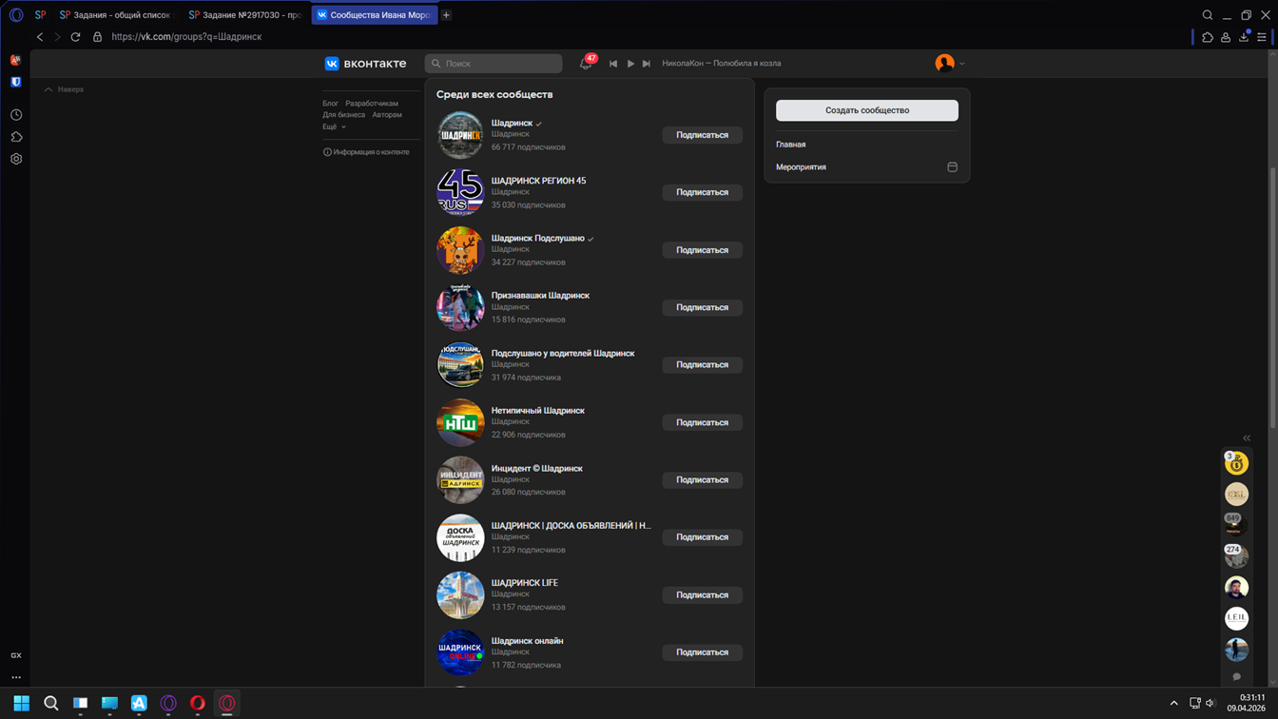Click the calendar icon next to Мероприятия
Screen dimensions: 1278x719
[x=952, y=167]
